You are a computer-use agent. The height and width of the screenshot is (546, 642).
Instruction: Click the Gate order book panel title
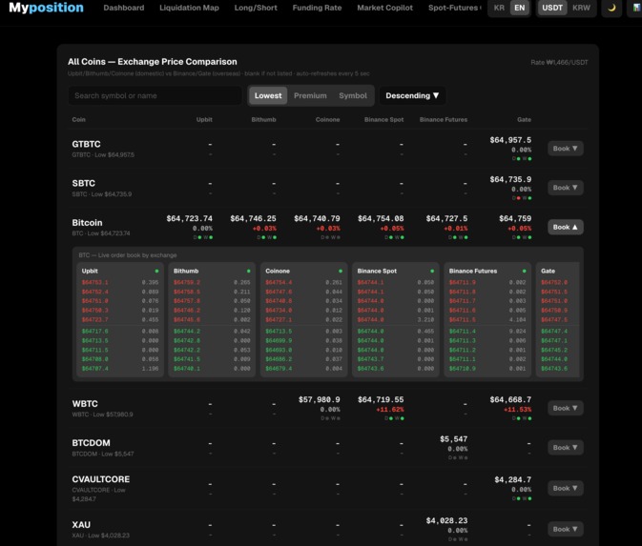click(x=548, y=271)
